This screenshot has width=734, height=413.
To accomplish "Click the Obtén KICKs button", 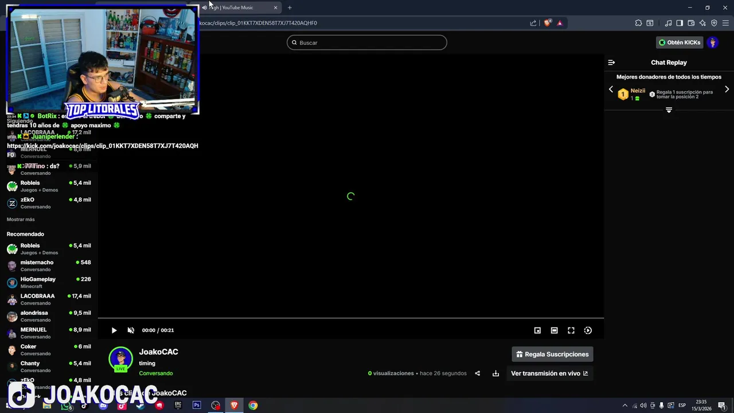I will pos(680,42).
